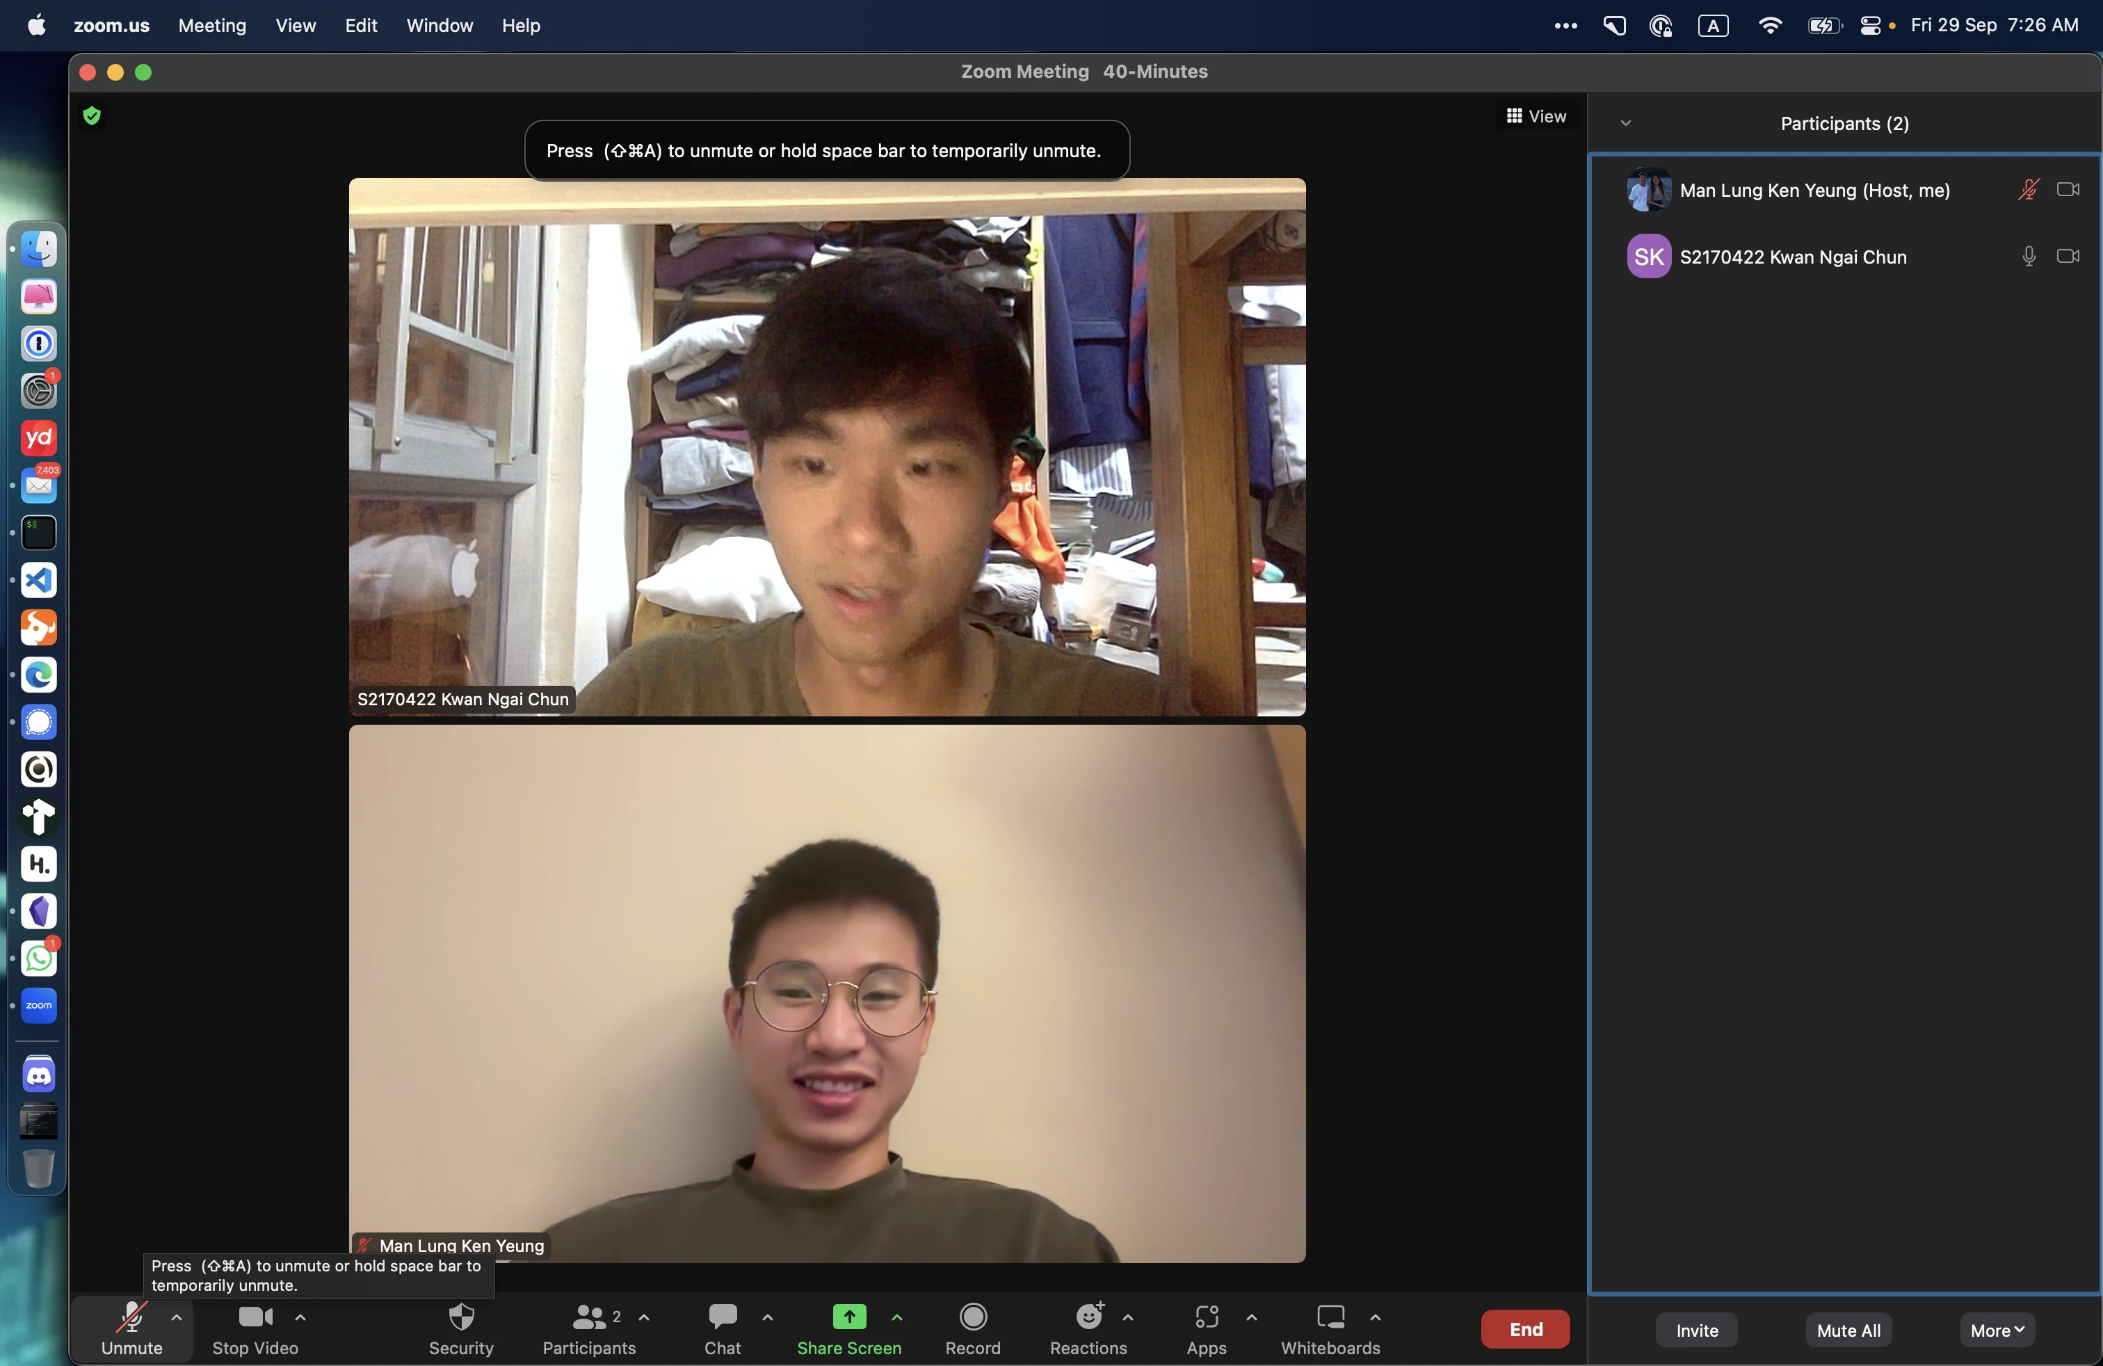2103x1366 pixels.
Task: Open the Chat panel
Action: (x=723, y=1328)
